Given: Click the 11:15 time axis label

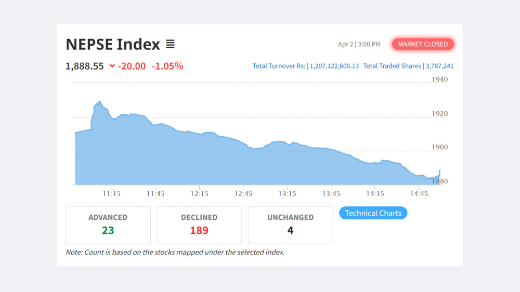Looking at the screenshot, I should pyautogui.click(x=111, y=193).
